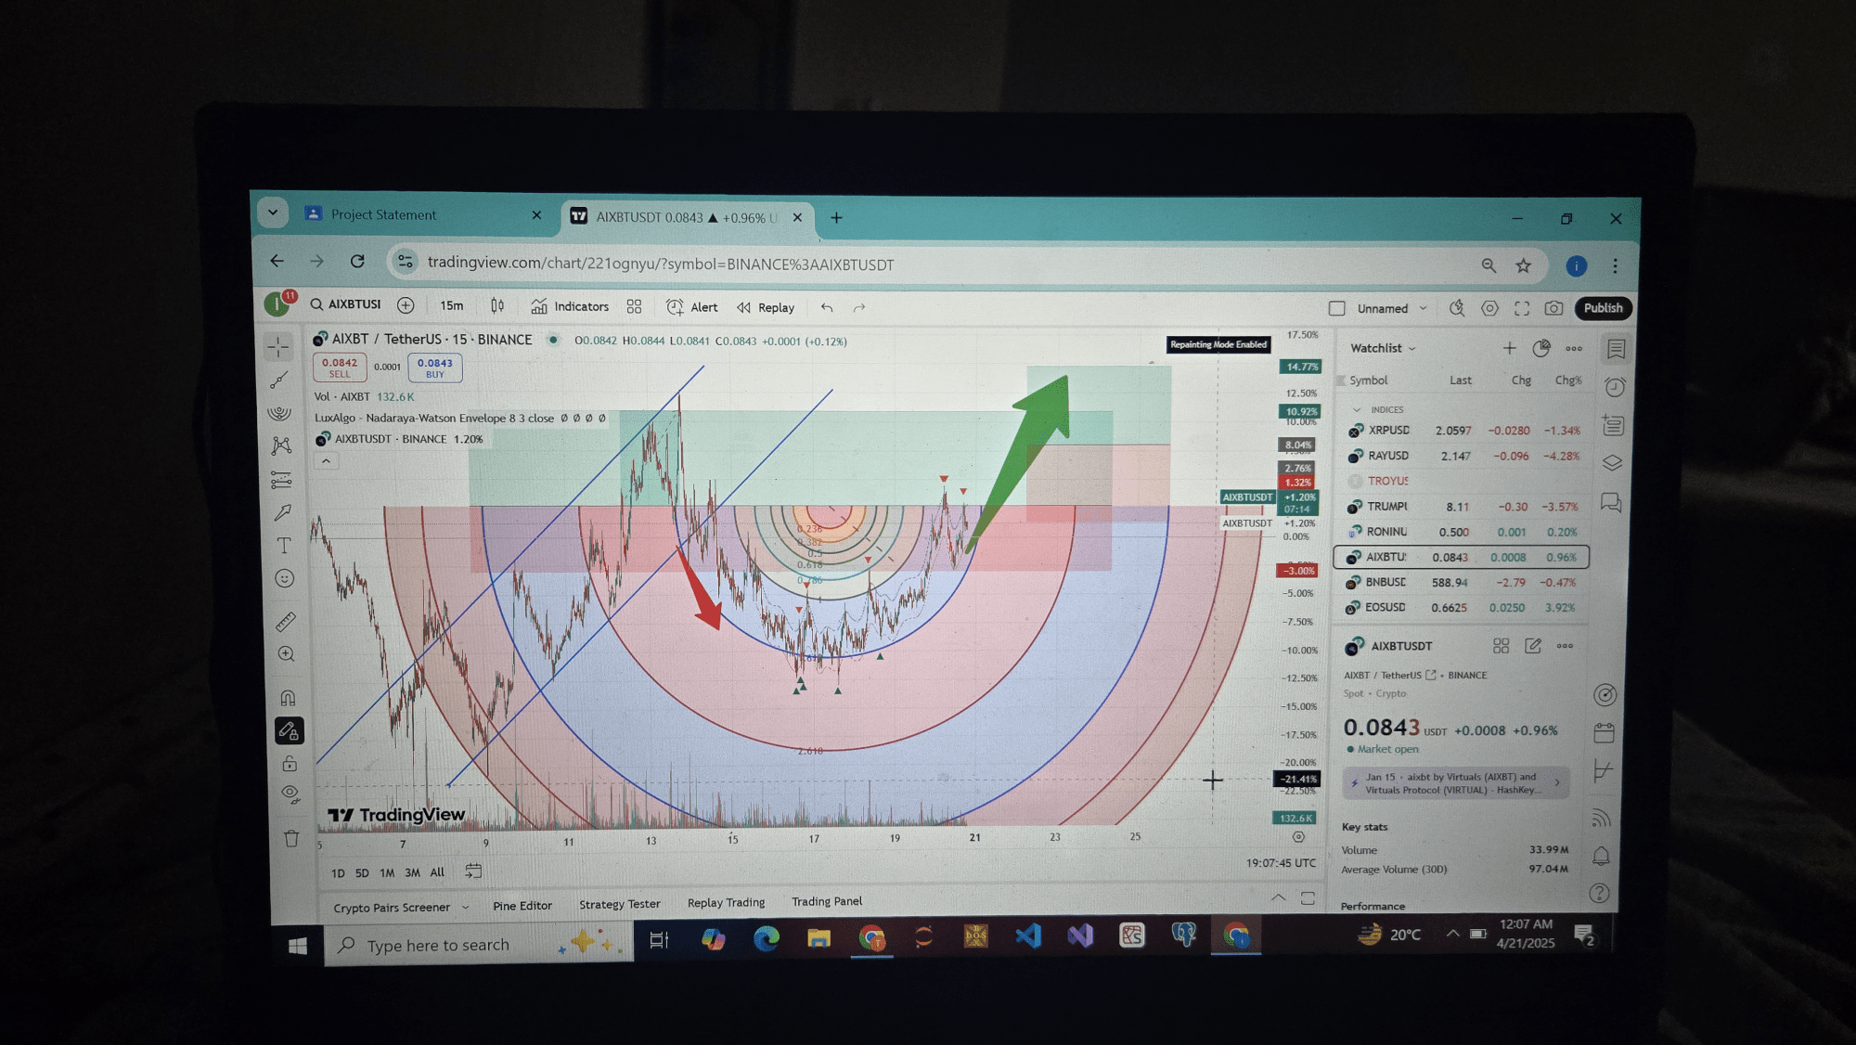Image resolution: width=1856 pixels, height=1045 pixels.
Task: Open chart candlestick style selector
Action: click(x=497, y=306)
